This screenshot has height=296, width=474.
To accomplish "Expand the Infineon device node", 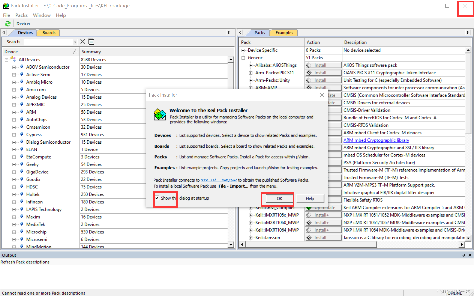I will (14, 202).
